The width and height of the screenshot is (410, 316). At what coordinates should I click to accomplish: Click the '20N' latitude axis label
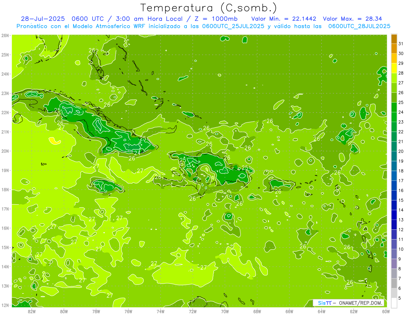(5, 151)
